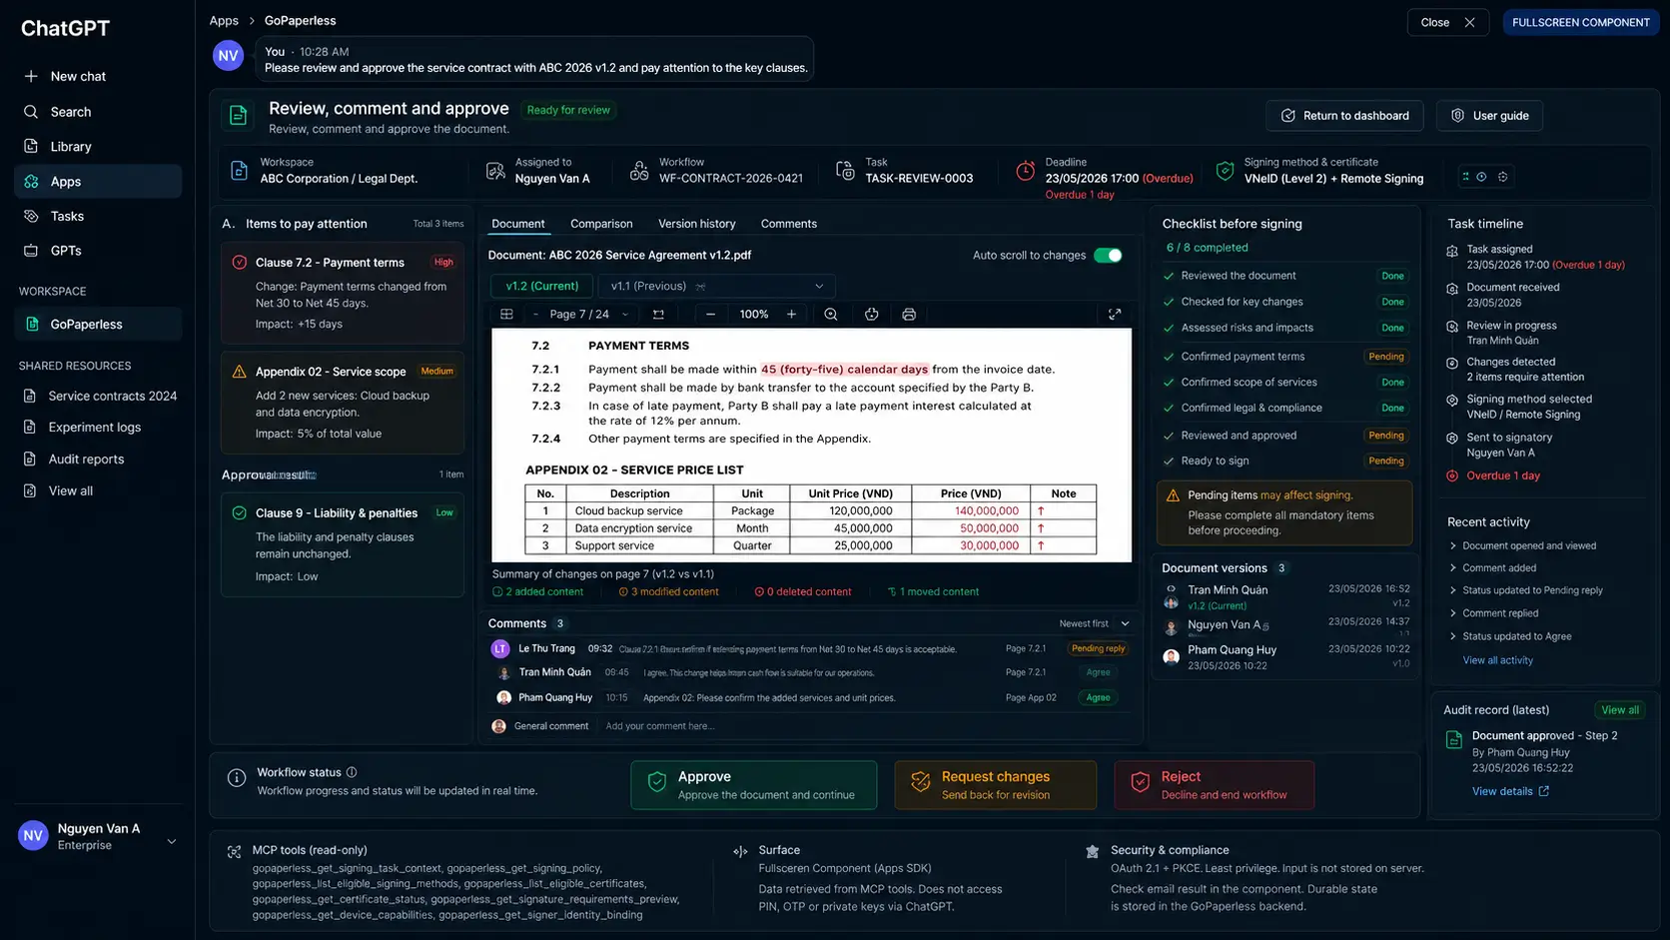Open the Newest first sort dropdown
Viewport: 1670px width, 940px height.
(1094, 624)
